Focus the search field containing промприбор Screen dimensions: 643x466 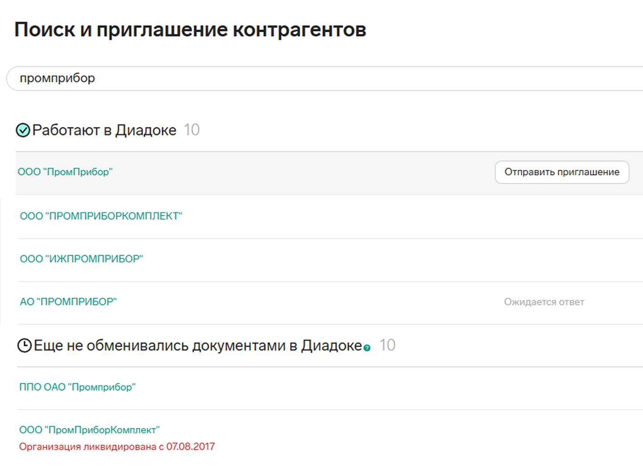[317, 78]
